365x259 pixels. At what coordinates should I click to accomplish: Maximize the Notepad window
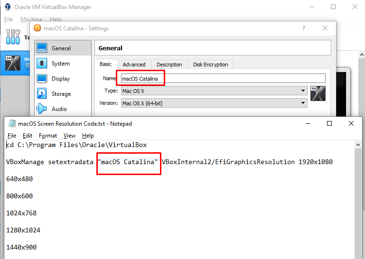329,123
